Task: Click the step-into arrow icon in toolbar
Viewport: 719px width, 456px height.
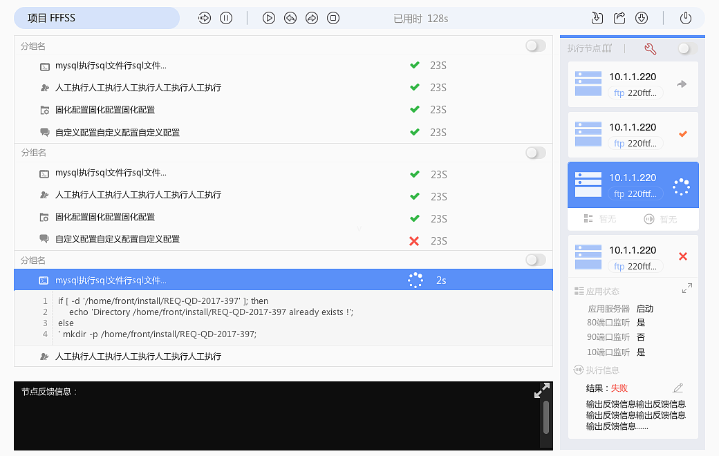Action: tap(204, 19)
